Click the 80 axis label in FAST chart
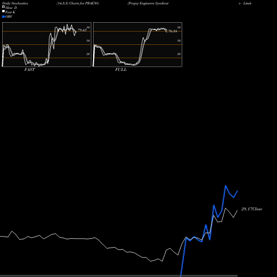This screenshot has height=277, width=277. click(88, 28)
